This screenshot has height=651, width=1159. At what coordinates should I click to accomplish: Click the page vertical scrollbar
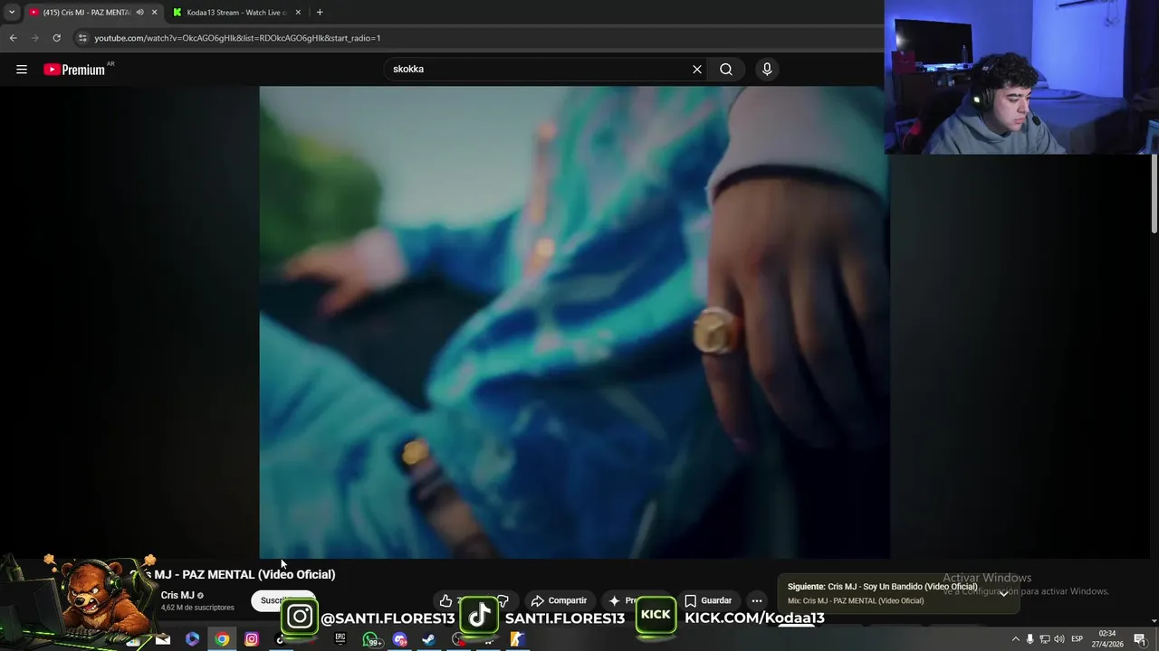(x=1154, y=193)
